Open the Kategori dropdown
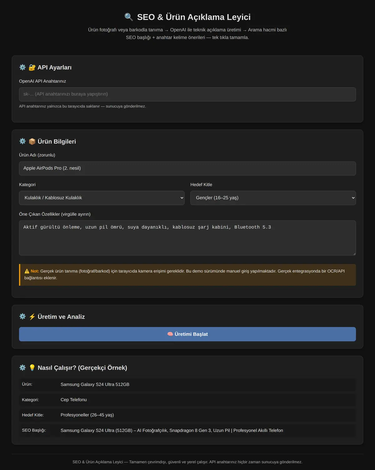The height and width of the screenshot is (470, 375). coord(102,198)
